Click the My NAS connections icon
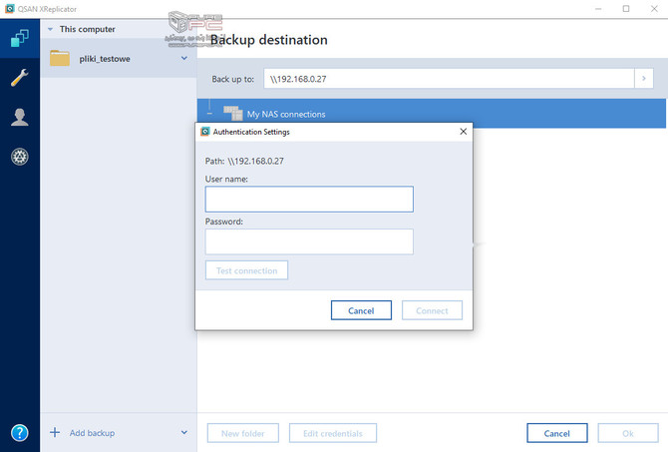668x452 pixels. tap(233, 114)
